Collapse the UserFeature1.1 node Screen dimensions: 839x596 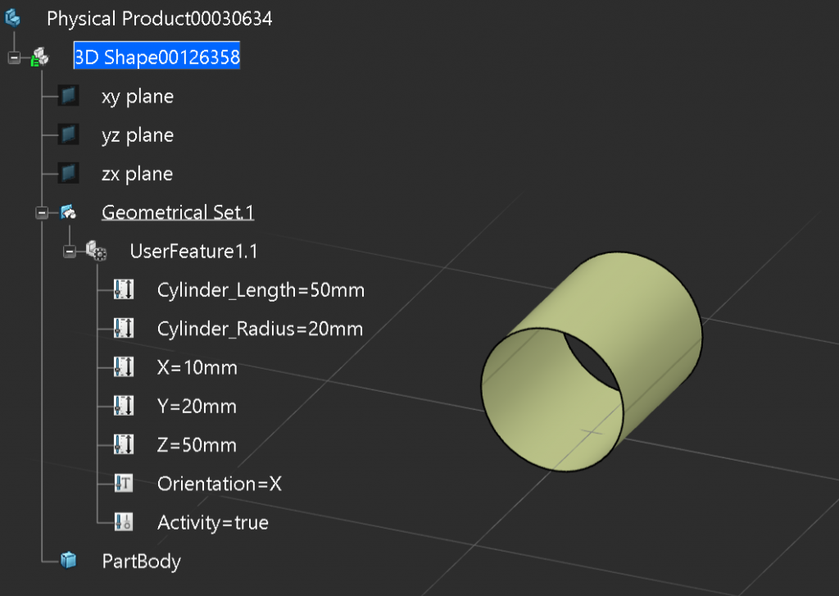[x=70, y=251]
